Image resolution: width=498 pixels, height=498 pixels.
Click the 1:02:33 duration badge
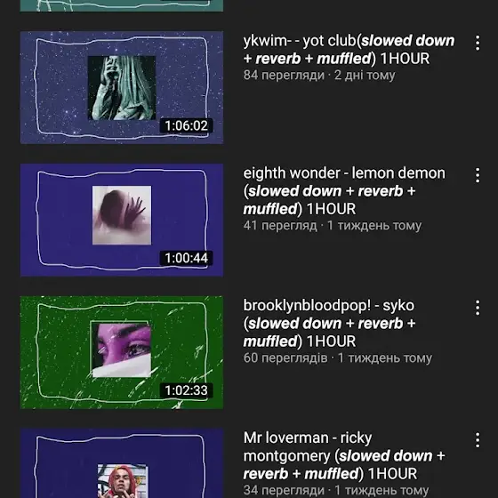click(187, 390)
